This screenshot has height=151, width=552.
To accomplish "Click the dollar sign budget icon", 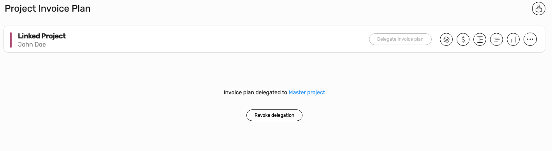I will point(463,39).
